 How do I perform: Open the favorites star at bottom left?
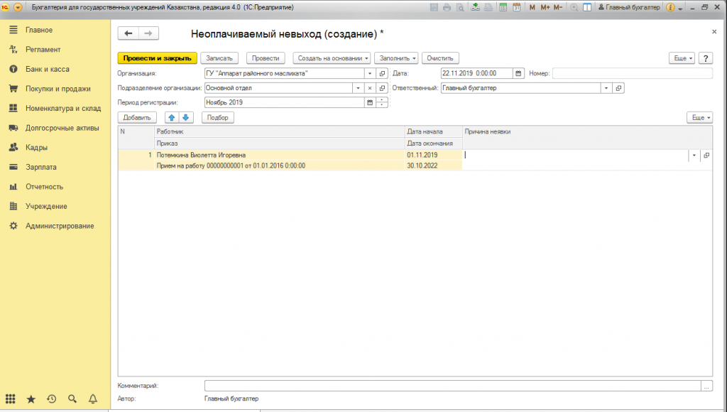(x=31, y=399)
